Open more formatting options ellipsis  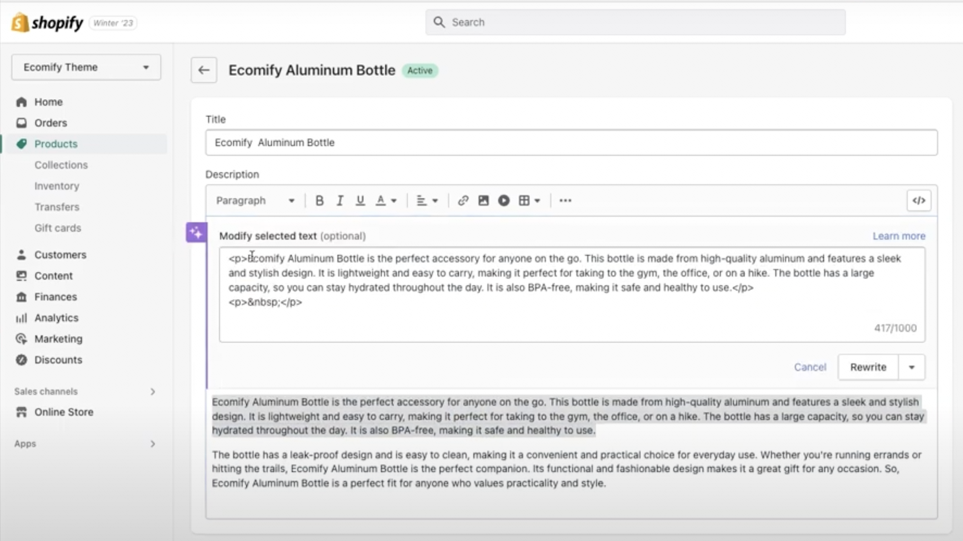(565, 200)
